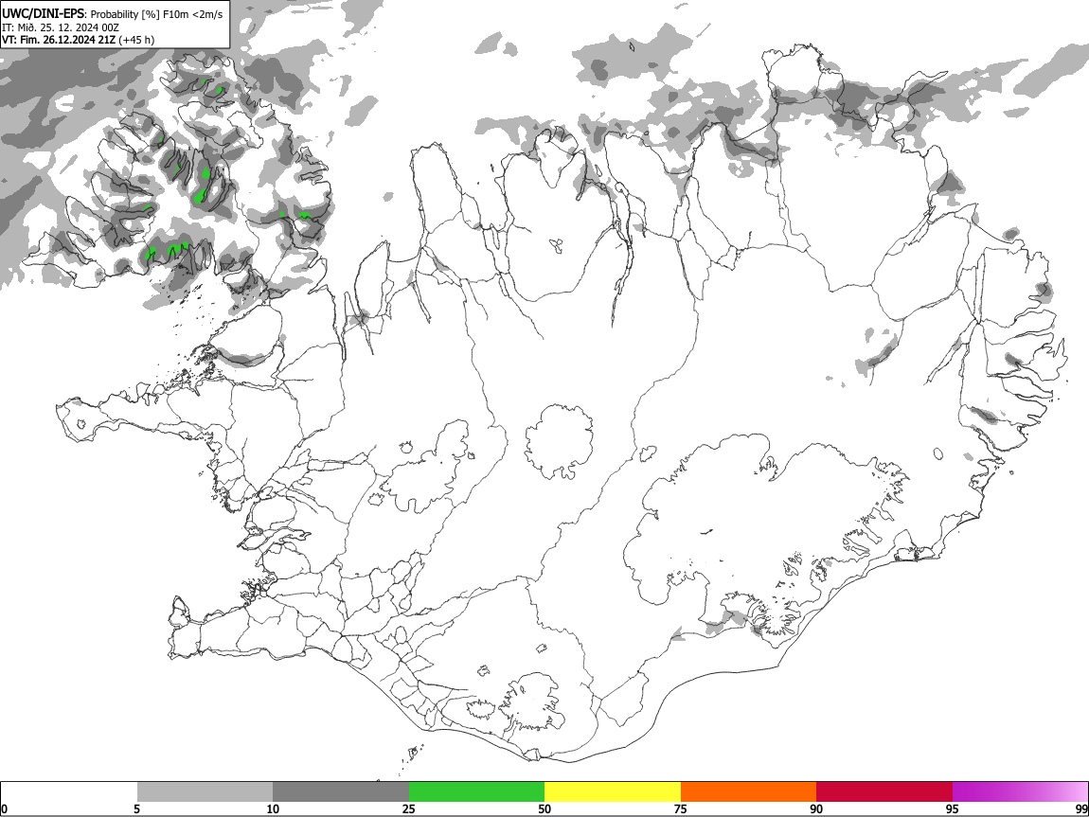Click the 'UWC/DINI-EPS' title text

pyautogui.click(x=44, y=14)
